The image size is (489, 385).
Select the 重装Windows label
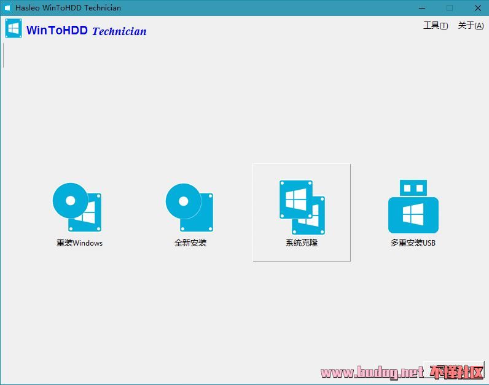pos(79,243)
